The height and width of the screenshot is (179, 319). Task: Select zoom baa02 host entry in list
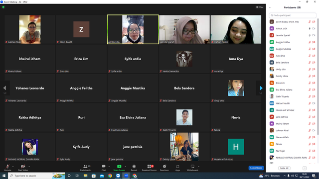(293, 22)
